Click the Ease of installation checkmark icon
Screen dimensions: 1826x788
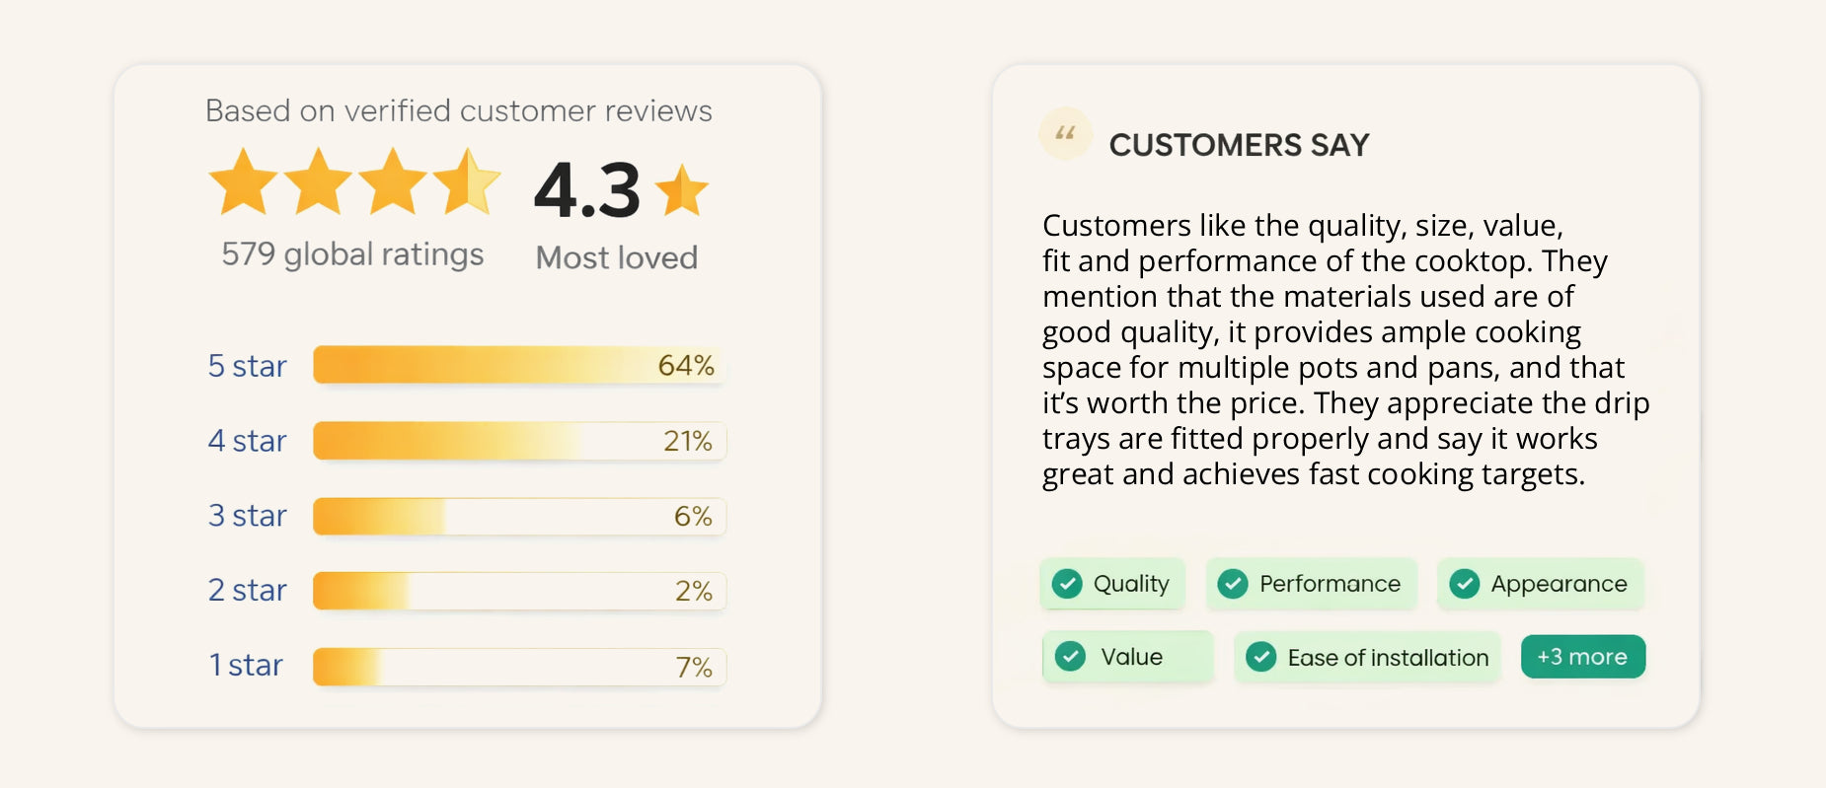(1260, 657)
